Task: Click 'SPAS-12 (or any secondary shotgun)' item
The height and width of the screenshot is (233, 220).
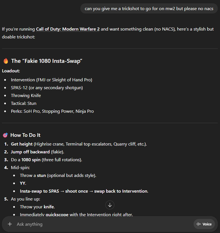Action: click(x=47, y=88)
